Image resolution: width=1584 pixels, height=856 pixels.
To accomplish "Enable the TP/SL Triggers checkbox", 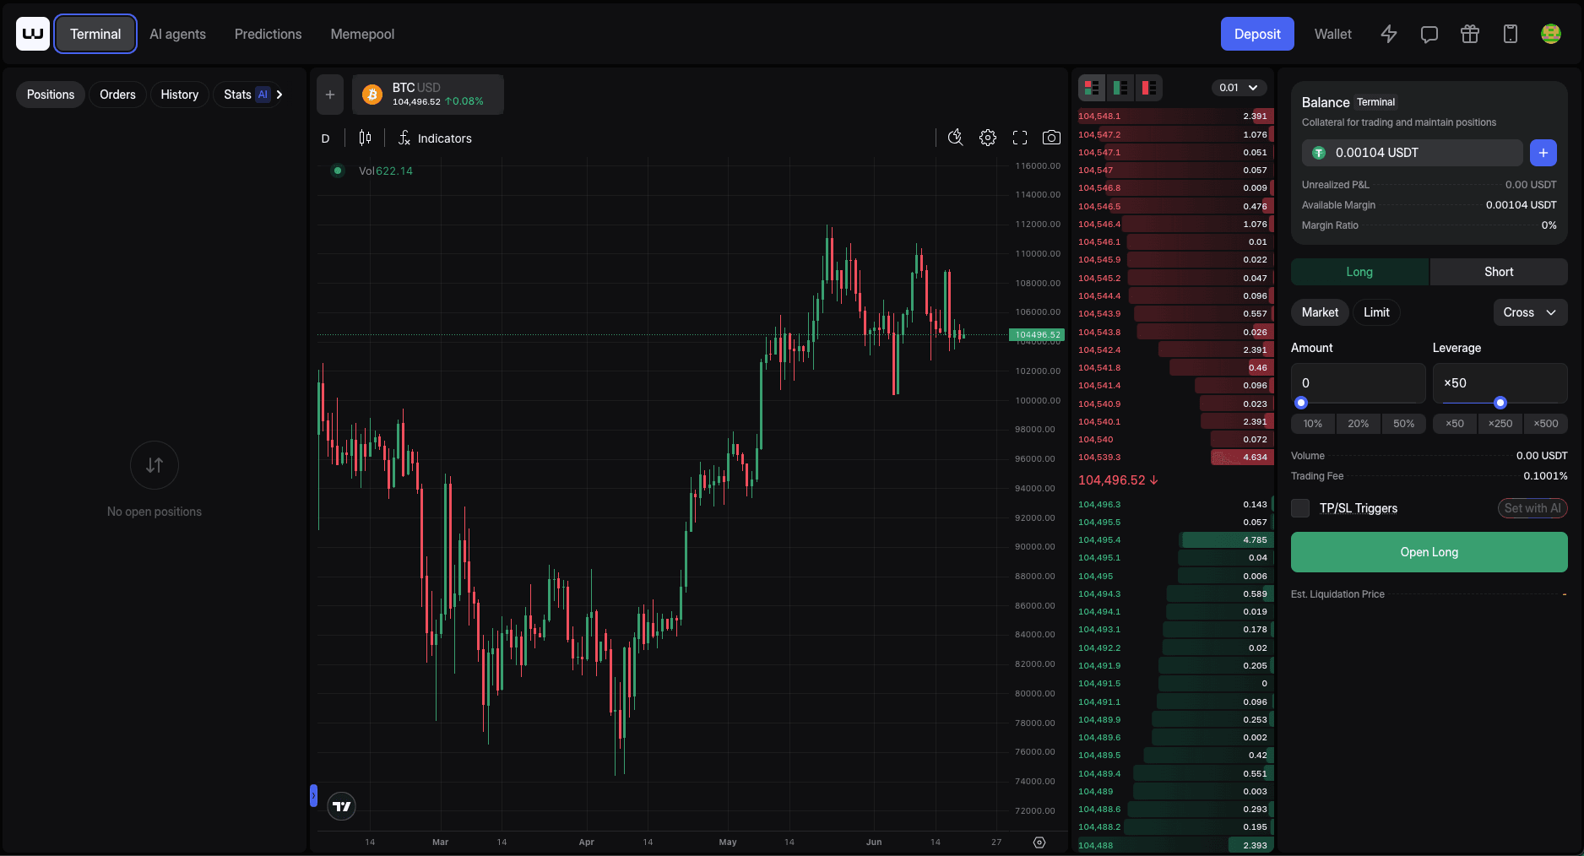I will (x=1300, y=508).
